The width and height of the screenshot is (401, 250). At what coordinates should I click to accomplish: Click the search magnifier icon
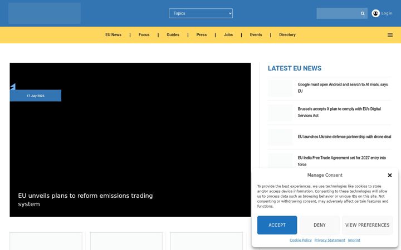click(363, 13)
